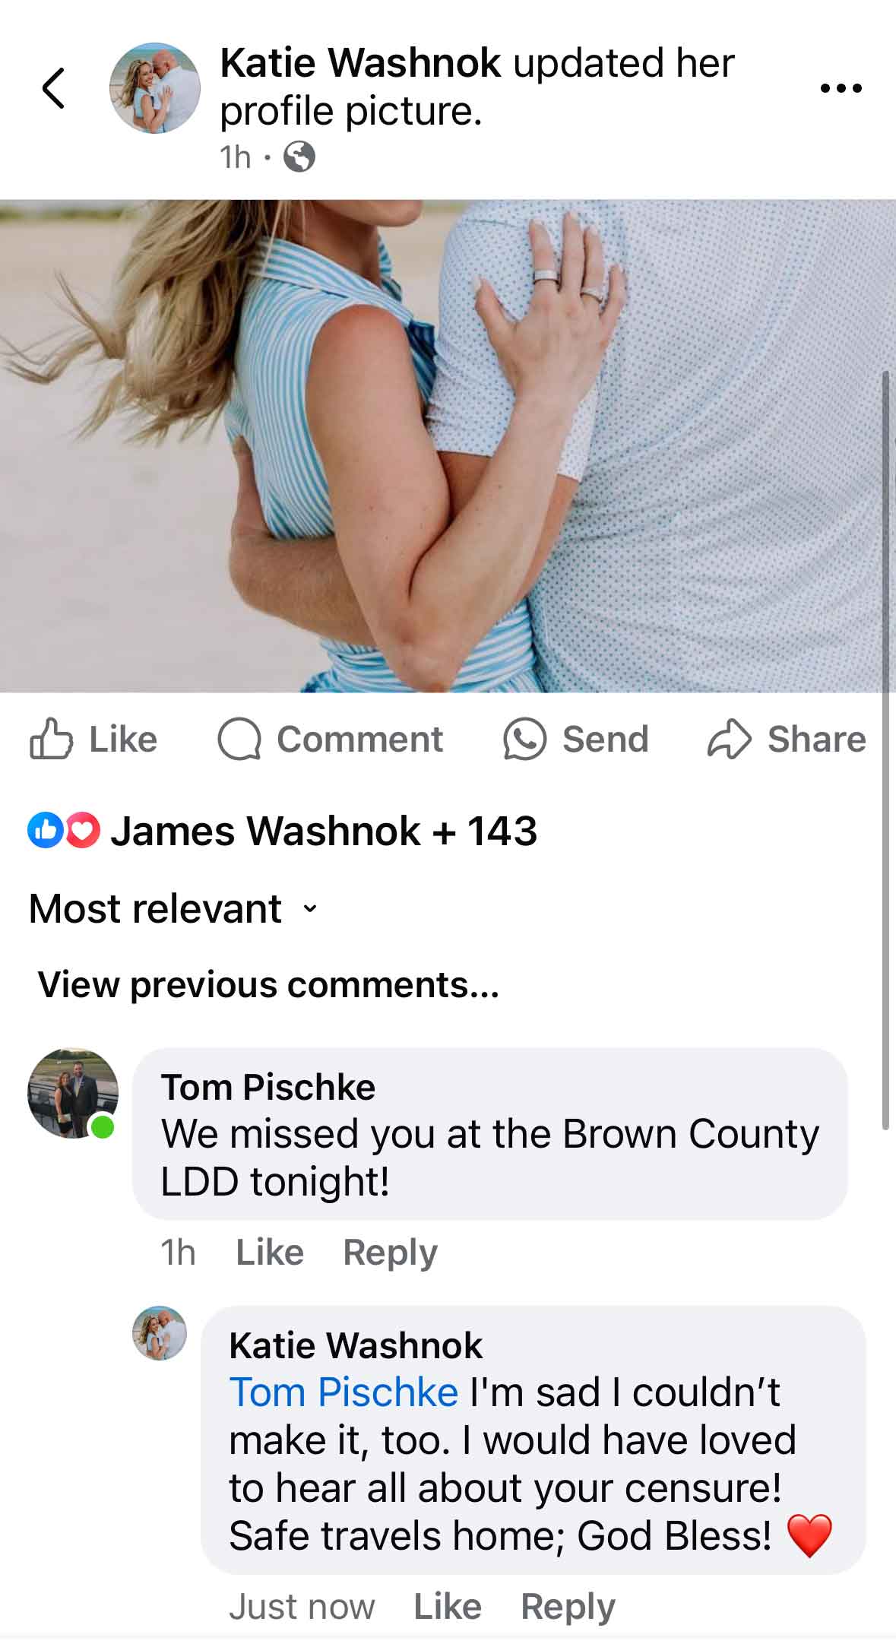Expand View previous comments
Viewport: 896px width, 1644px height.
[x=268, y=985]
